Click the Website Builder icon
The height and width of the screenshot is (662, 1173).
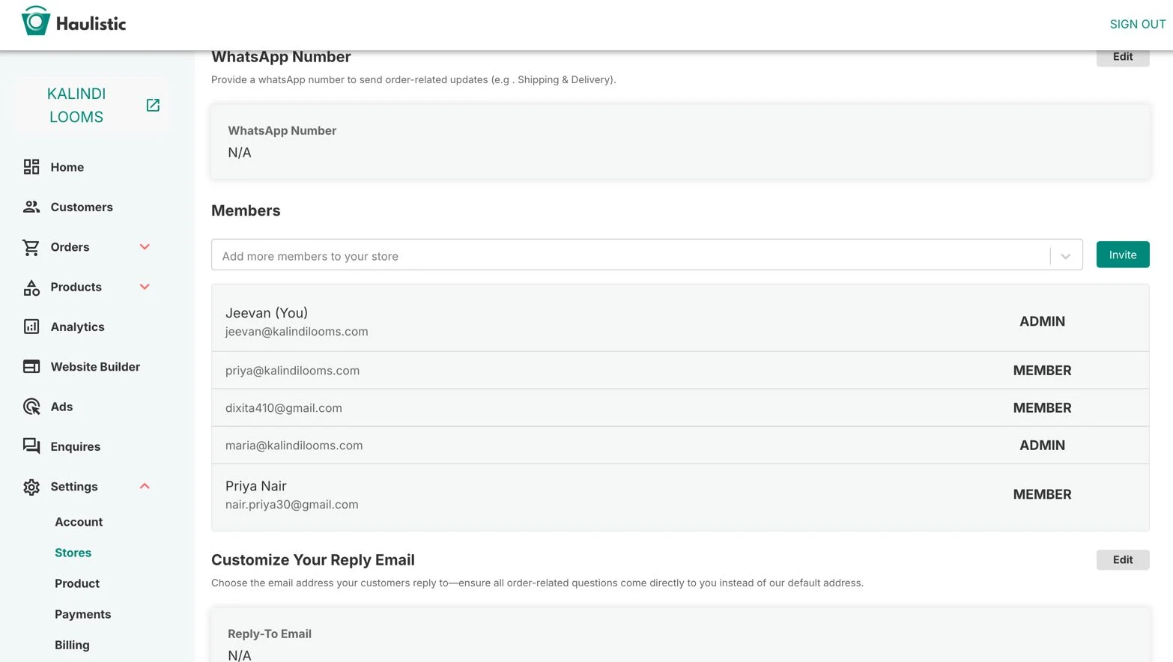click(31, 367)
